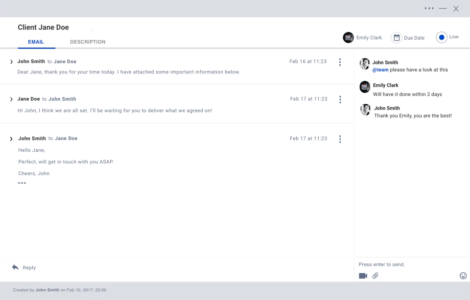
Task: Open the window options ellipsis in title bar
Action: (429, 8)
